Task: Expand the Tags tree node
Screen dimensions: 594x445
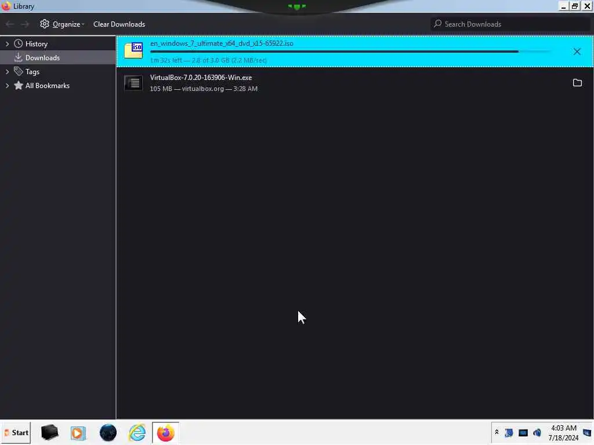Action: [7, 71]
